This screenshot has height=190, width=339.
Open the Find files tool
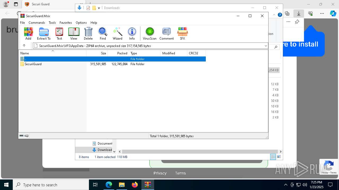coord(103,34)
